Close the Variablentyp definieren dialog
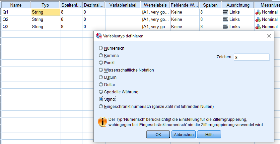 pos(269,36)
